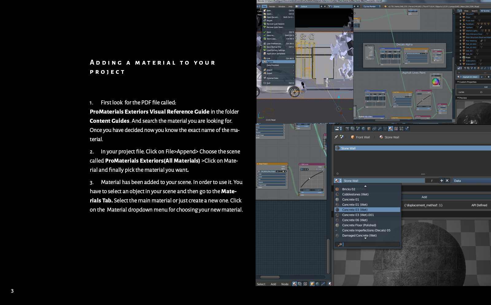Open the Object Data triangle icon
Image resolution: width=491 pixels, height=305 pixels.
[385, 129]
